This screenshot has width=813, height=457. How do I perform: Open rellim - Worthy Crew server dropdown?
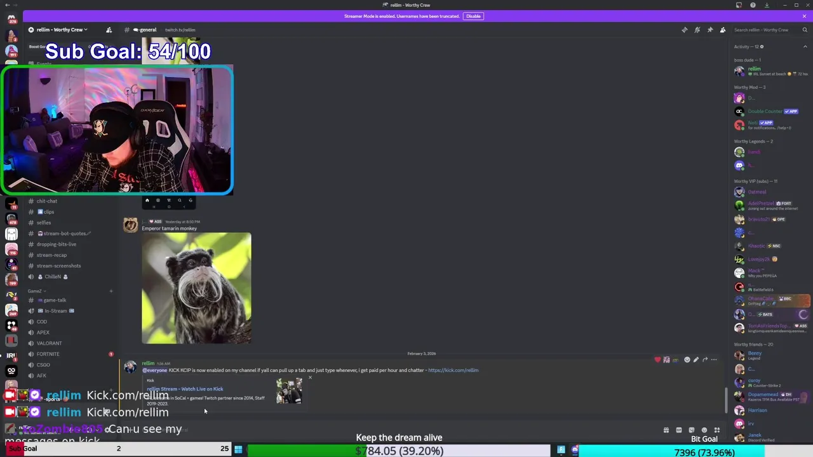[62, 30]
